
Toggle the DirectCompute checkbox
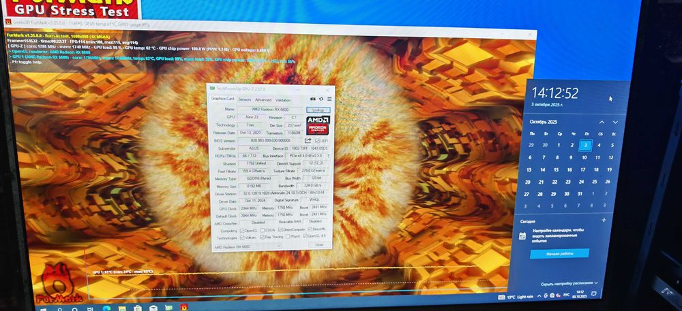[x=280, y=230]
